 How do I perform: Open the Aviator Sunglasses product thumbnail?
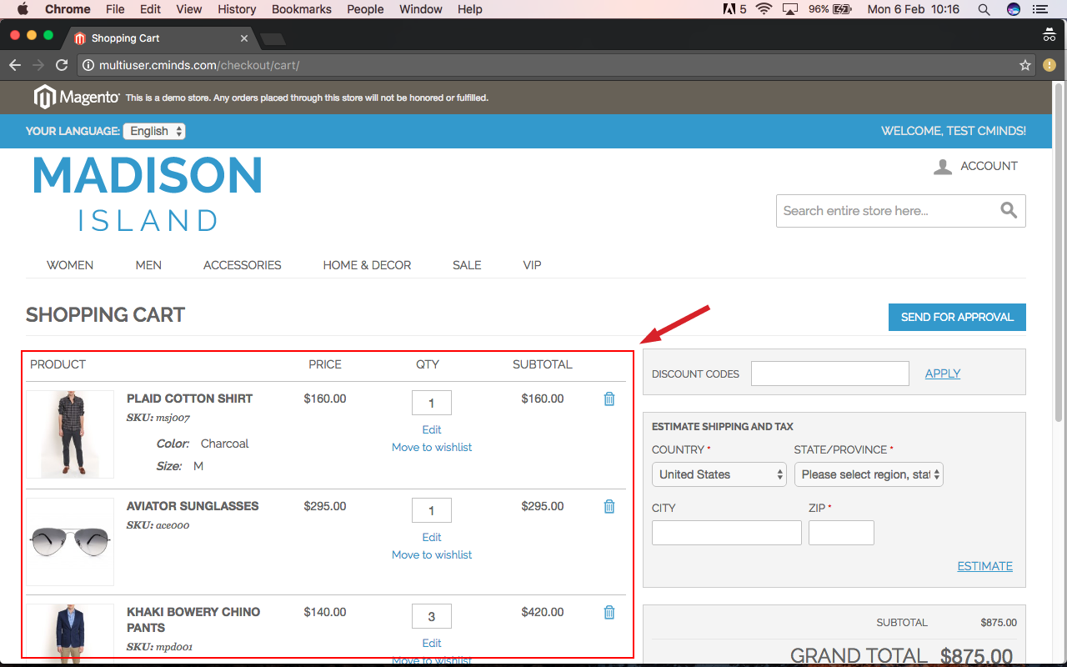[x=70, y=542]
